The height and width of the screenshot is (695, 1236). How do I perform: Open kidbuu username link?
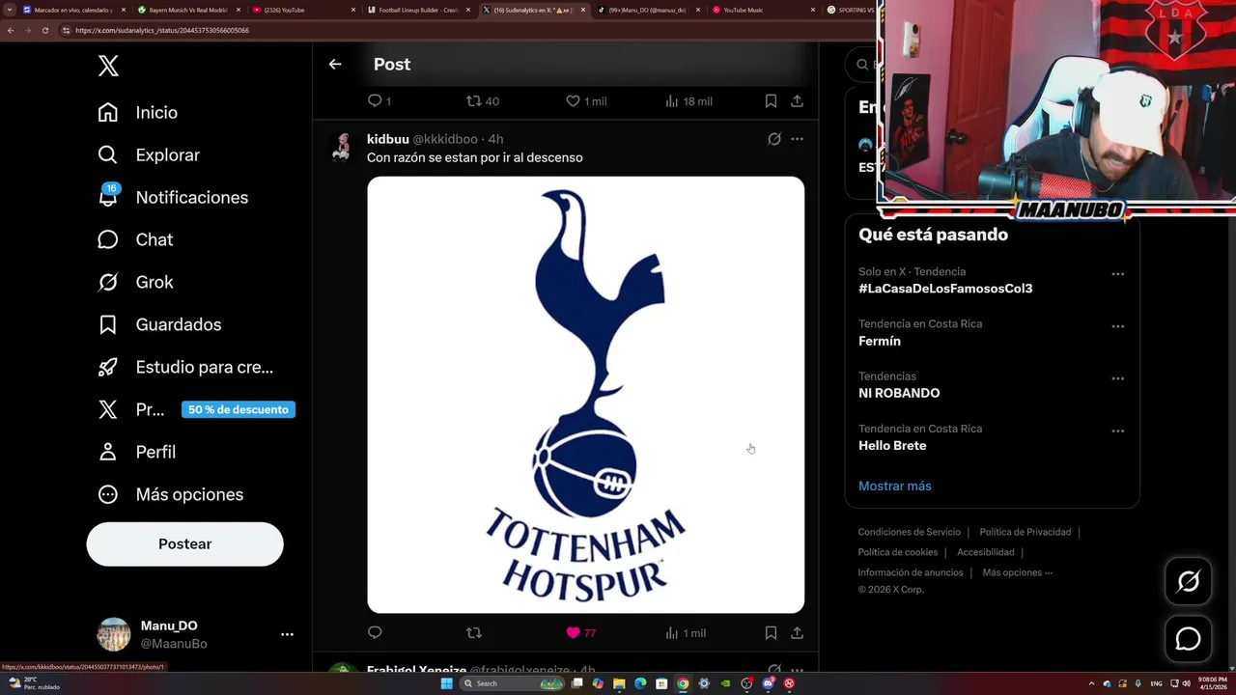coord(388,139)
